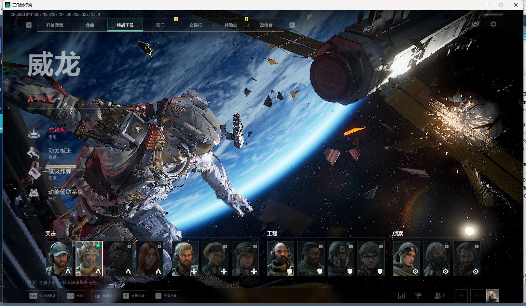Screen dimensions: 526x306
Task: Switch to the 开始游戏 tab
Action: point(55,25)
